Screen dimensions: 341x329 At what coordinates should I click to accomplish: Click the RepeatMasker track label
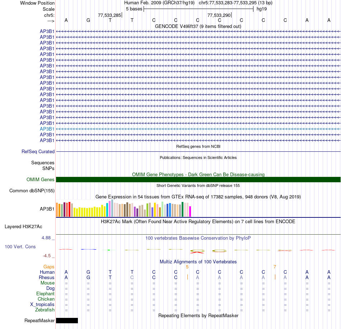click(x=39, y=320)
